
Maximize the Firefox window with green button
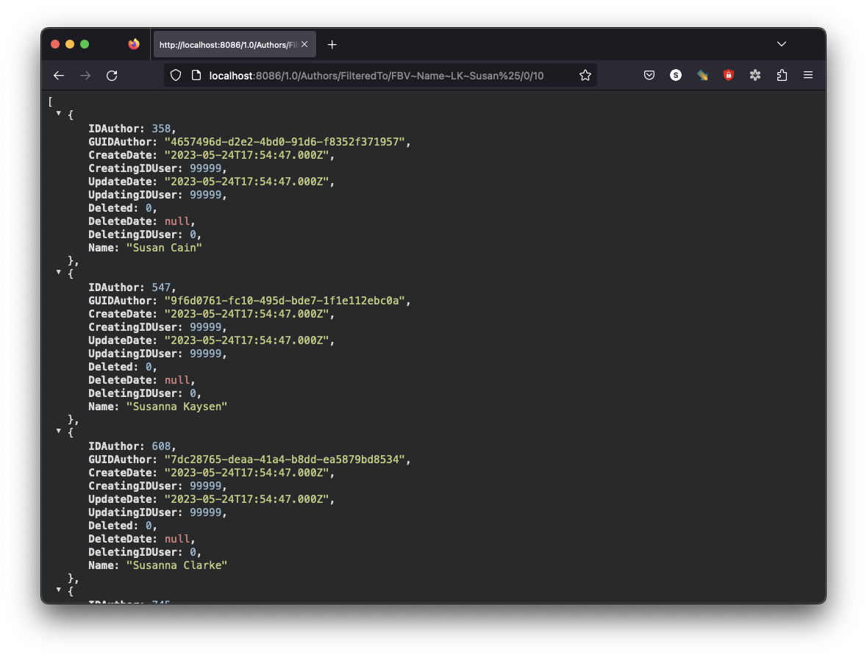85,44
